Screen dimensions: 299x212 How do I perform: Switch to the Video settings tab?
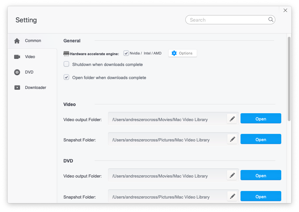tap(32, 57)
